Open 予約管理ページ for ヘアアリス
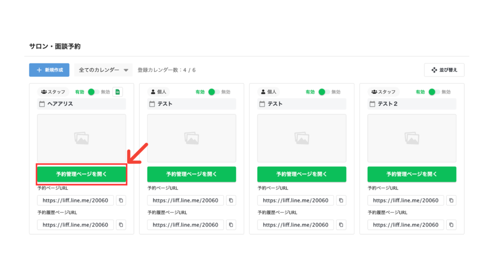 pos(82,174)
